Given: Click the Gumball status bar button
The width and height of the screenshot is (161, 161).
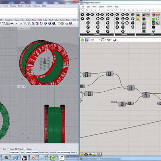Looking at the screenshot, I should coord(53,153).
